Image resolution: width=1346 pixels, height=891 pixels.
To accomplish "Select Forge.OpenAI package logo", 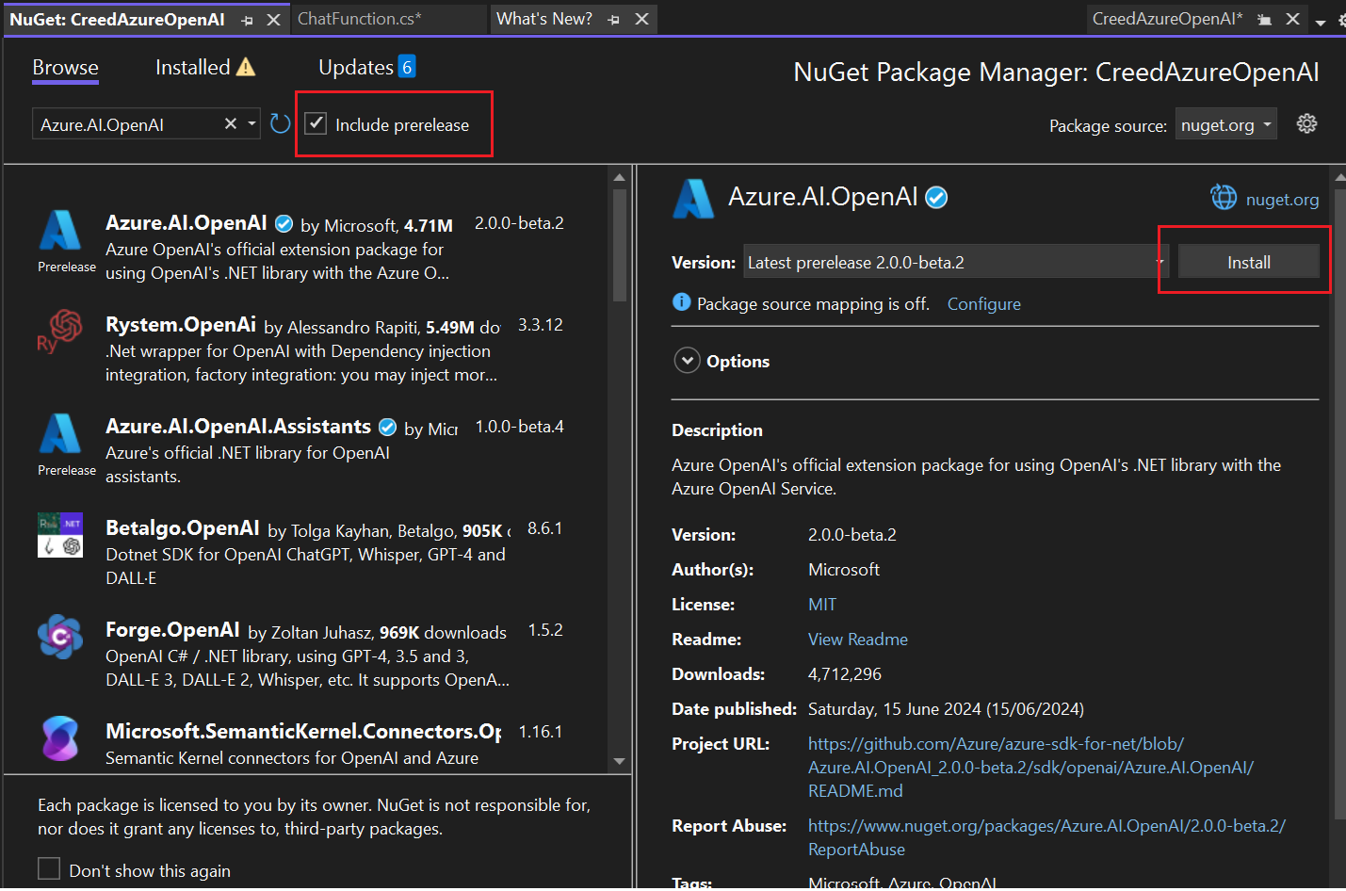I will (x=60, y=637).
